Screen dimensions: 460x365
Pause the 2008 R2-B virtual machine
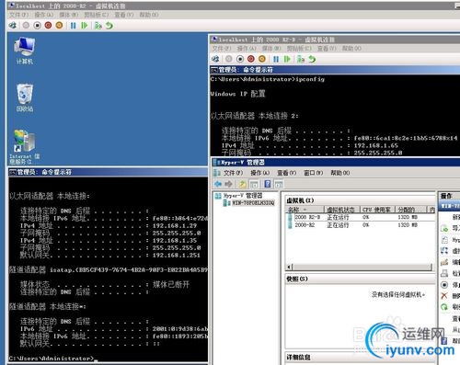(x=276, y=59)
